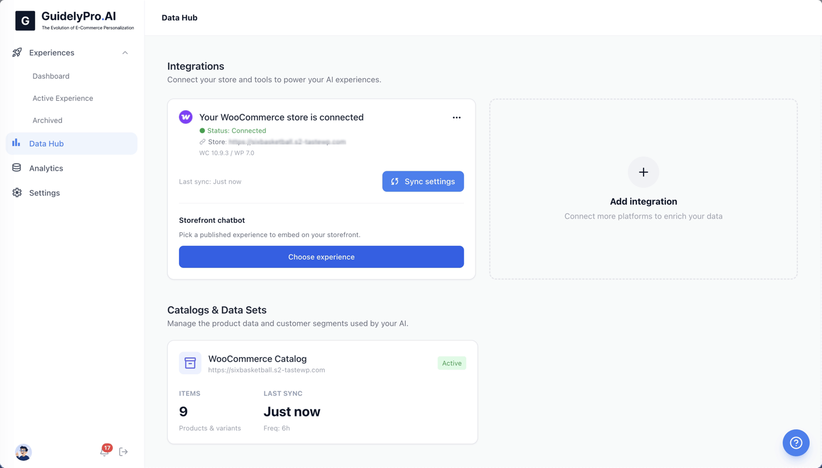Click the Data Hub bar chart icon
The image size is (822, 468).
coord(16,143)
